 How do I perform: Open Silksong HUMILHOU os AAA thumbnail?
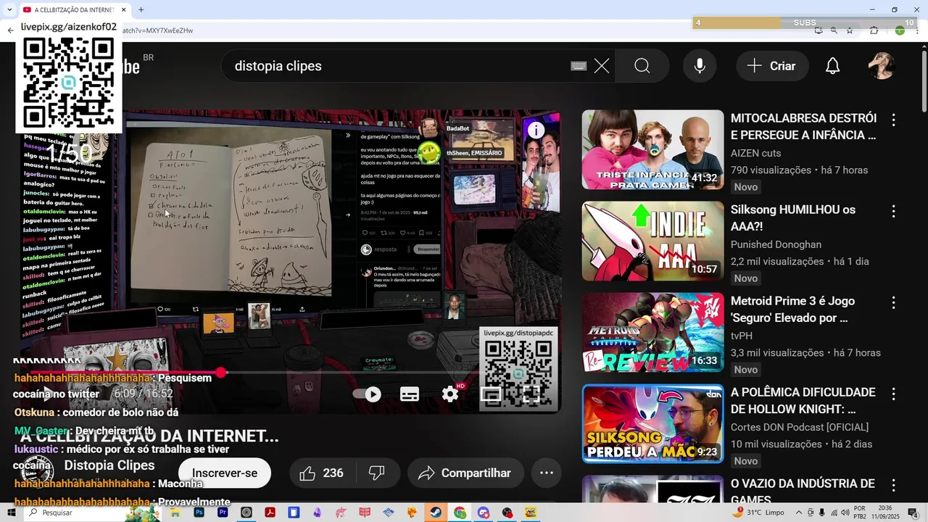point(652,241)
